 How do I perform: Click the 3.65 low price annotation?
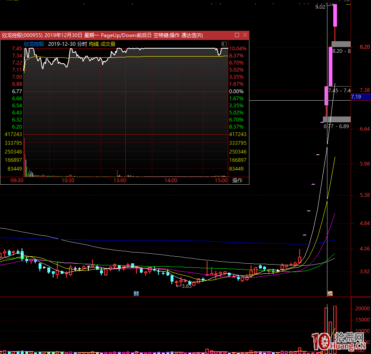click(x=186, y=286)
